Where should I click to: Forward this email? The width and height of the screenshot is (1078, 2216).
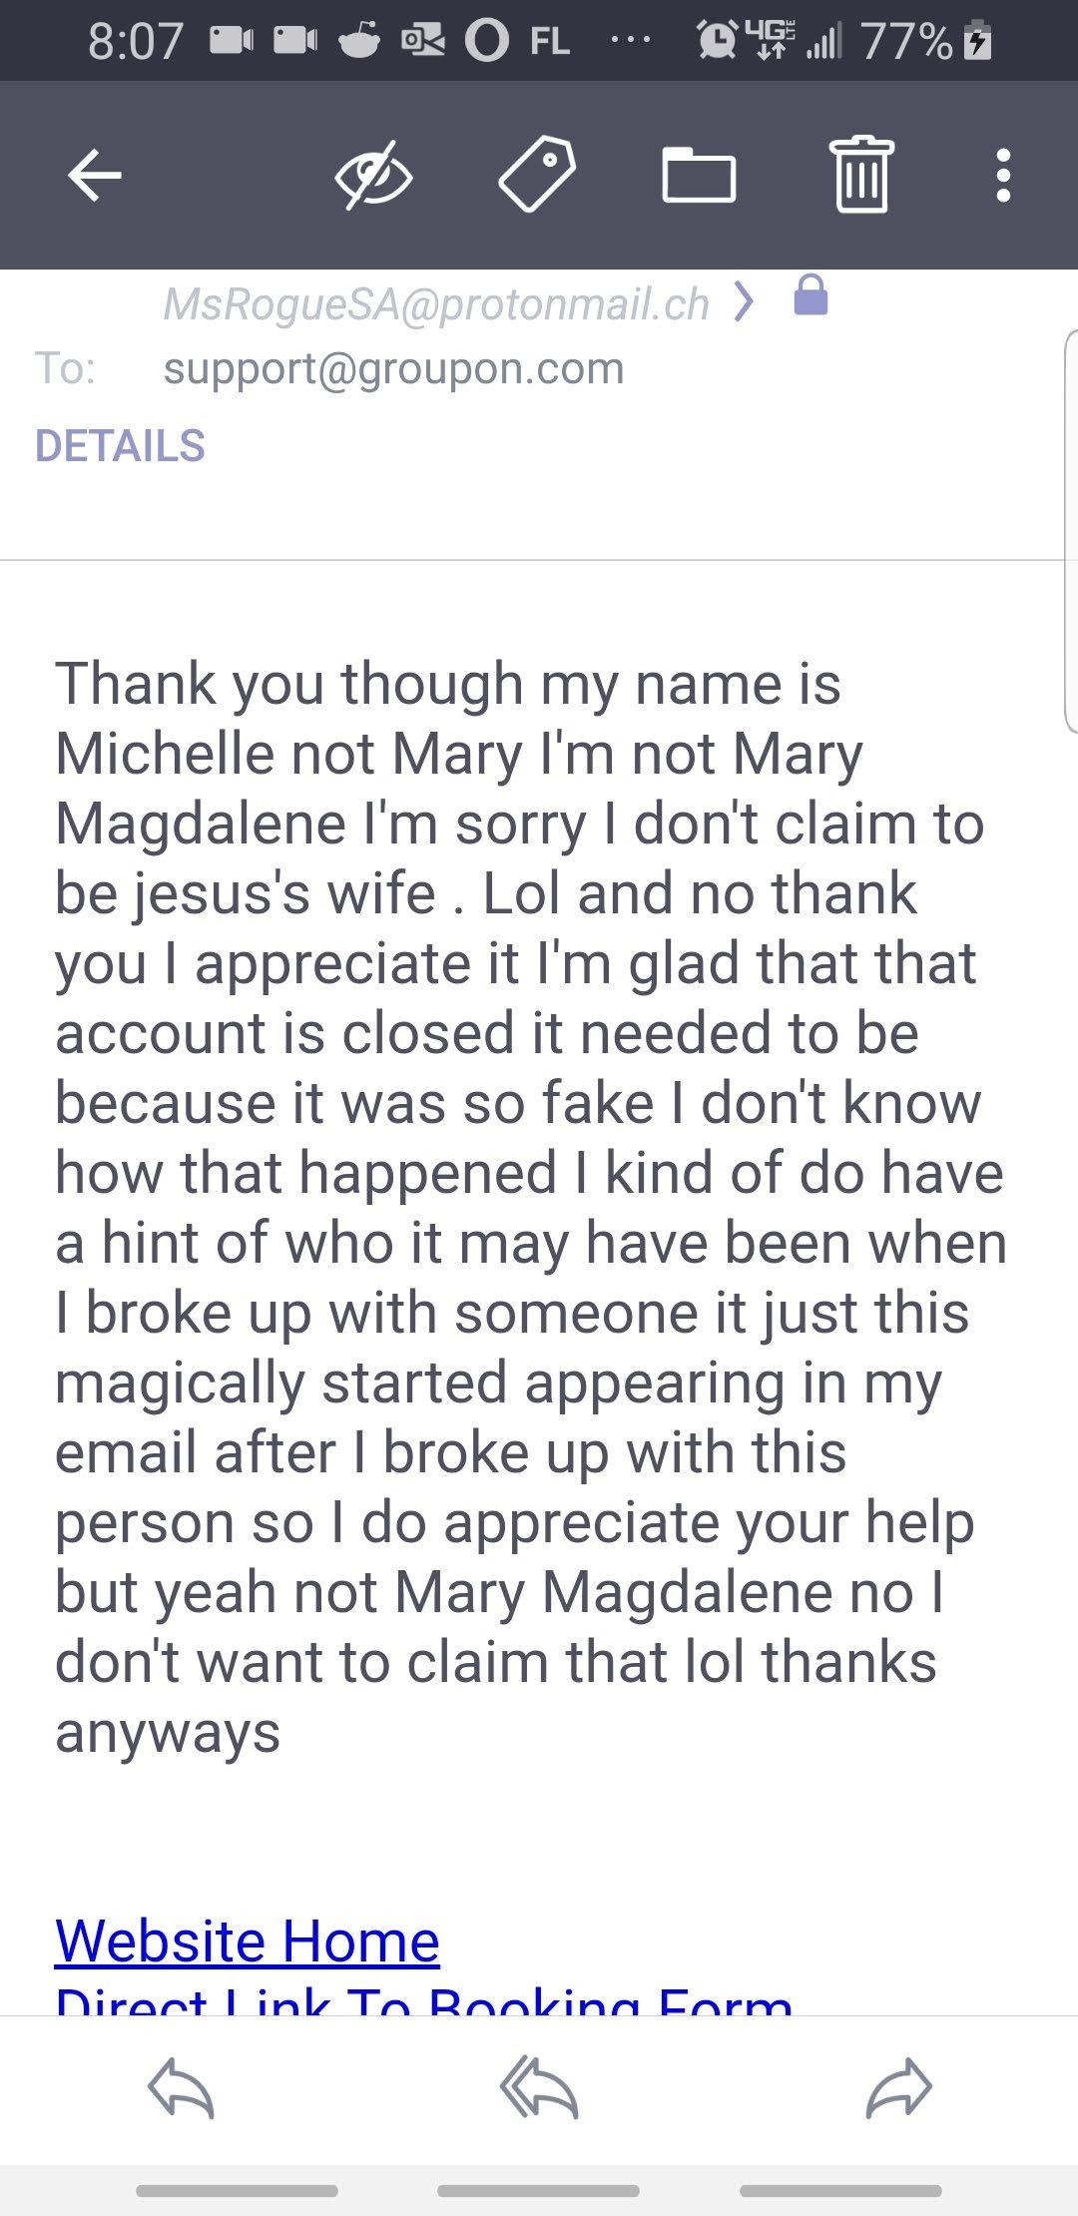point(898,2088)
